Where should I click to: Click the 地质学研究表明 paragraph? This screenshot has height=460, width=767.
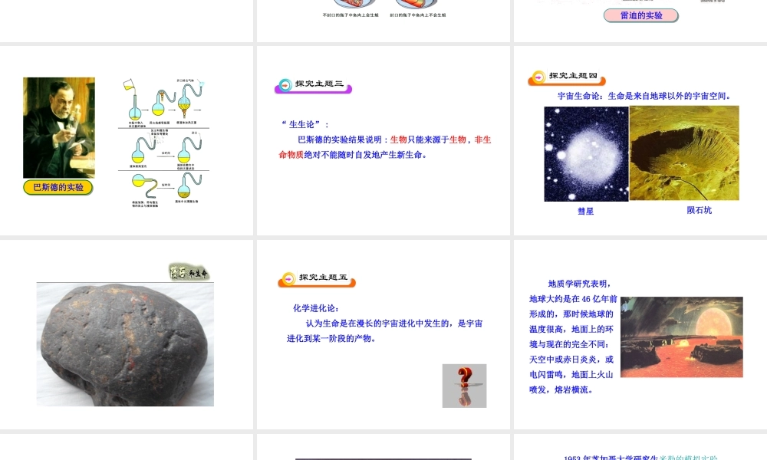pyautogui.click(x=573, y=337)
